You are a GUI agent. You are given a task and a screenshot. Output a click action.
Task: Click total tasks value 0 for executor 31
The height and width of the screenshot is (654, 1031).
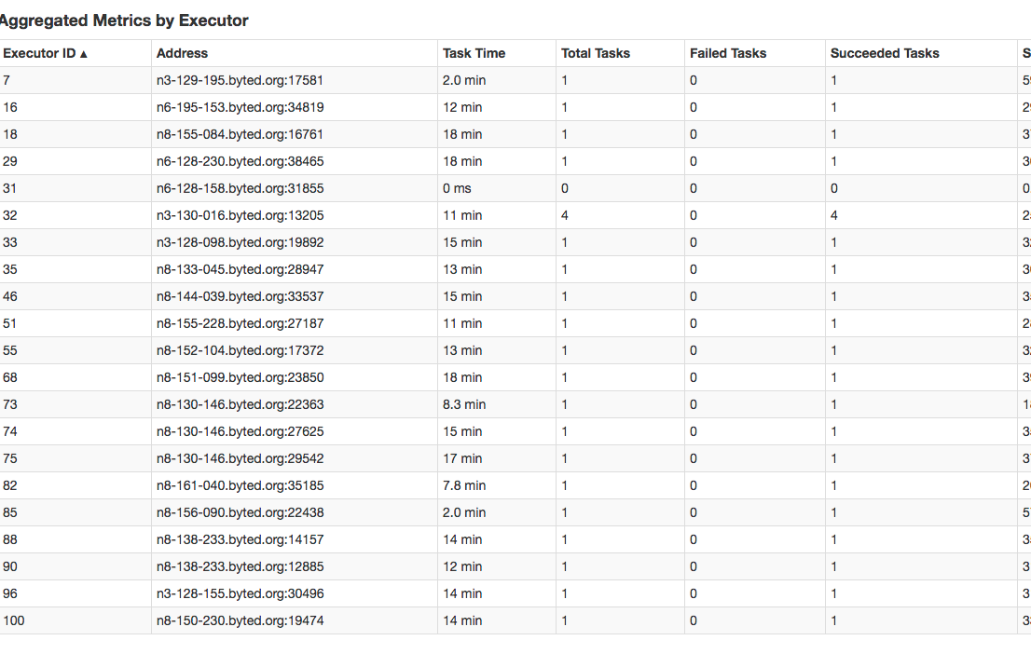point(620,188)
